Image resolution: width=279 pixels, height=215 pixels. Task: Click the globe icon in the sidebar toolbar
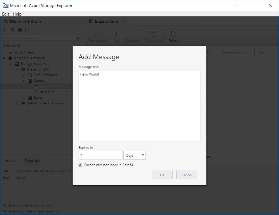20,30
